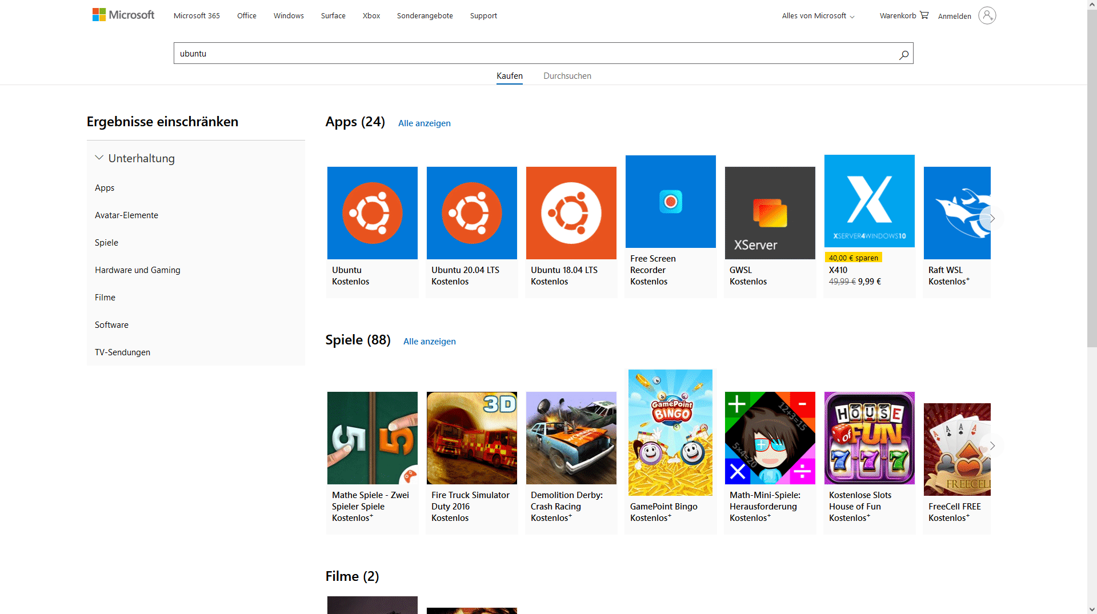Image resolution: width=1097 pixels, height=614 pixels.
Task: Open the Ubuntu 20.04 LTS app tile
Action: pyautogui.click(x=471, y=213)
